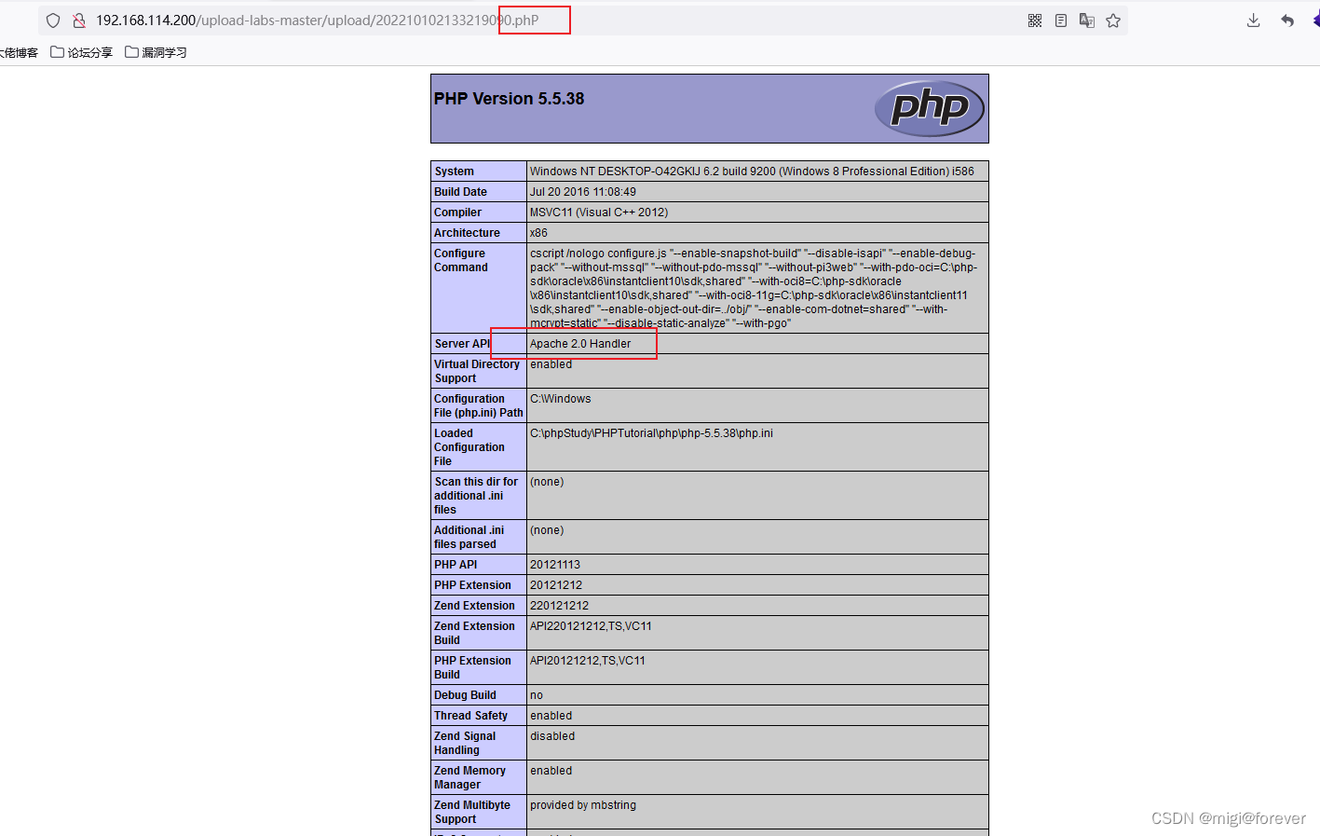Select the Jul 20 2016 11:08:49 value

click(x=583, y=192)
